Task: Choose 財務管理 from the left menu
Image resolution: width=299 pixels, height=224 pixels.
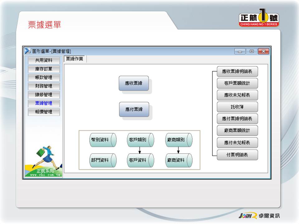Action: [x=44, y=86]
